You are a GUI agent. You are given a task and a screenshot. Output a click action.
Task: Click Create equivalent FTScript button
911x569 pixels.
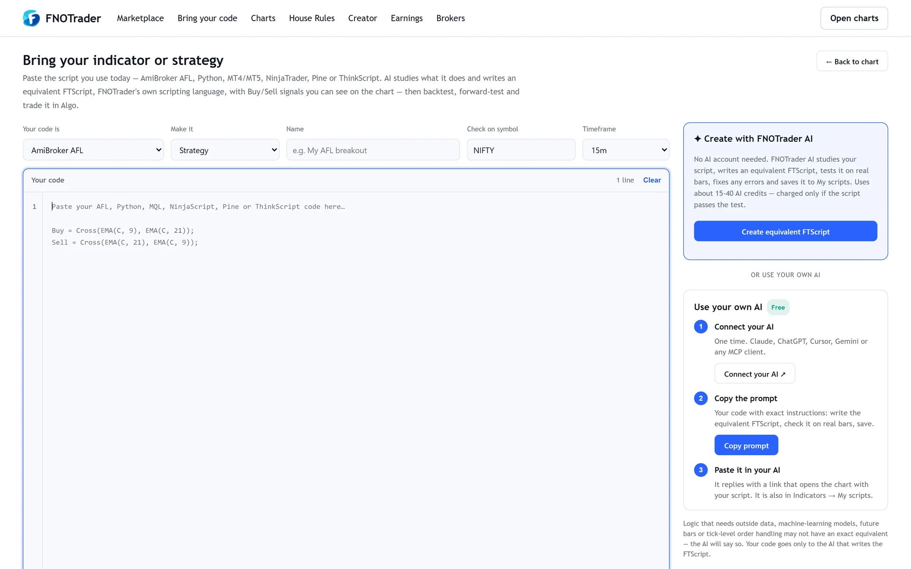coord(785,231)
